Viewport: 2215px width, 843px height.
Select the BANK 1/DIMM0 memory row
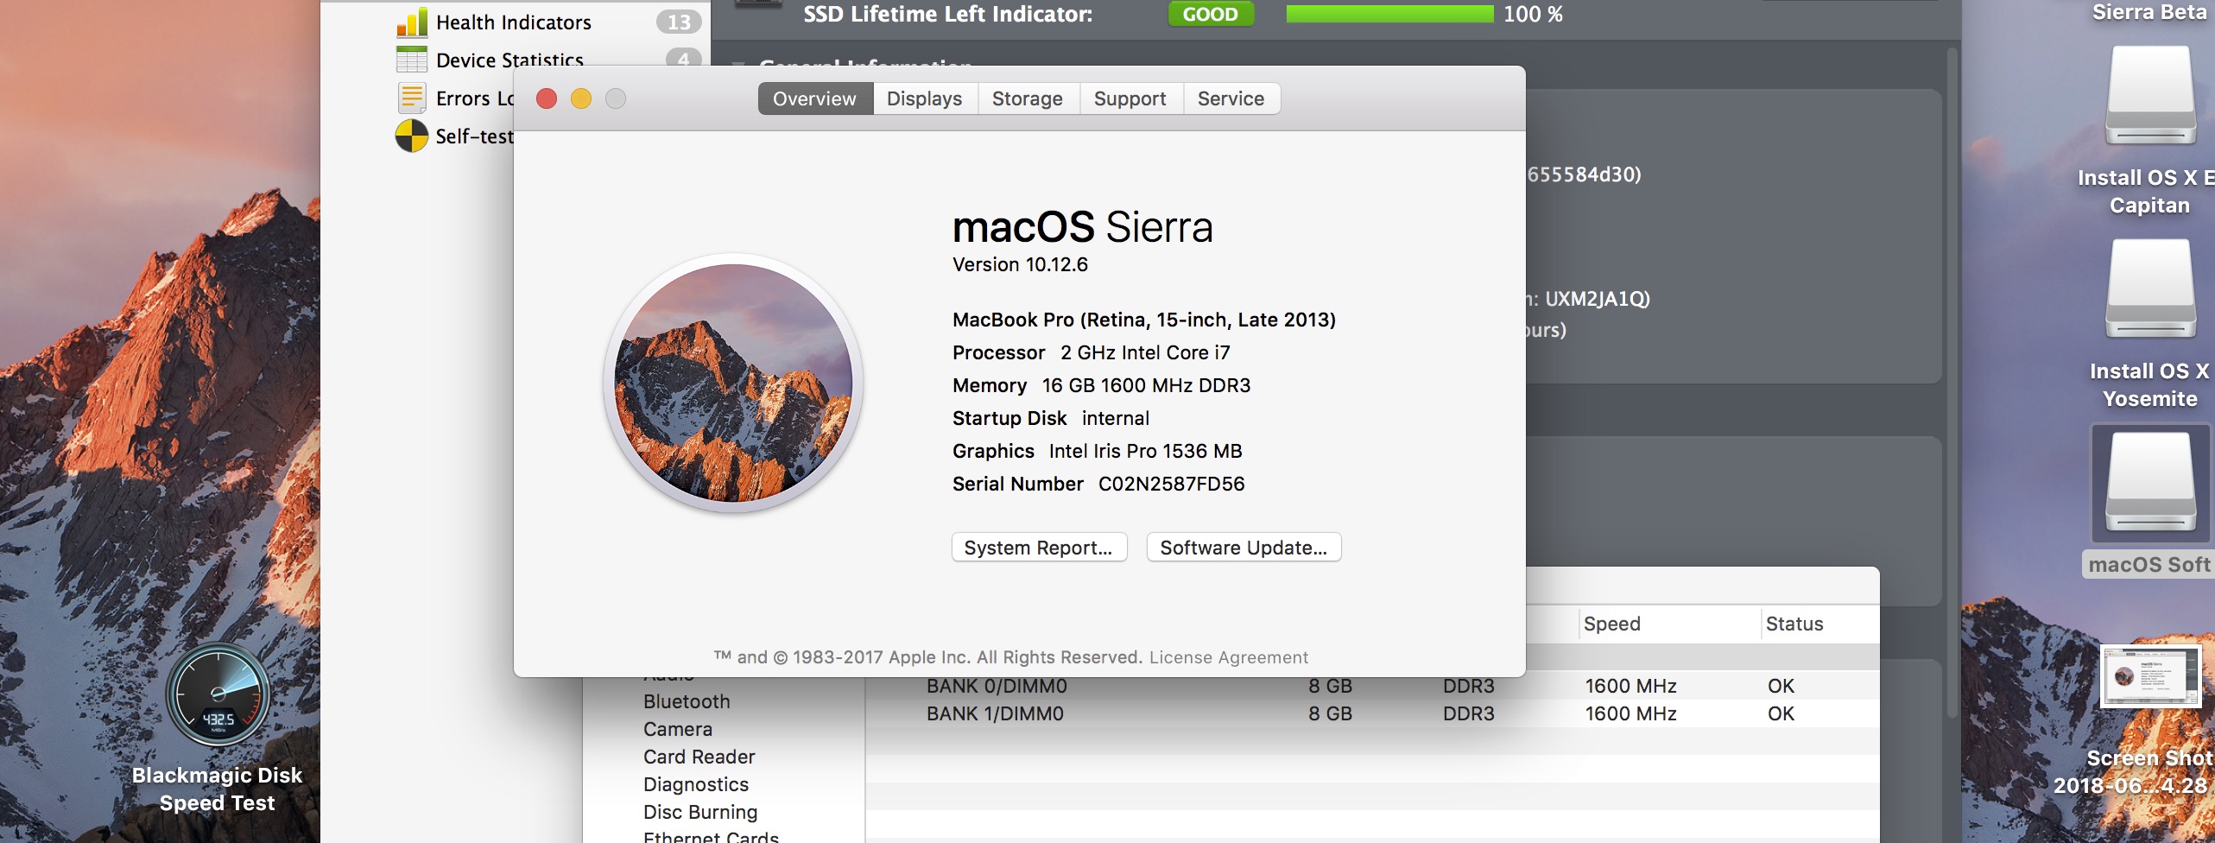tap(1372, 713)
